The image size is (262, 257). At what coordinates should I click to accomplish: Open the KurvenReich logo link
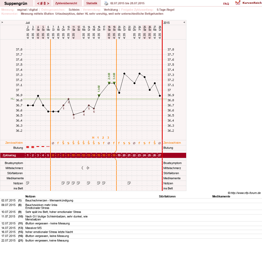[x=248, y=3]
